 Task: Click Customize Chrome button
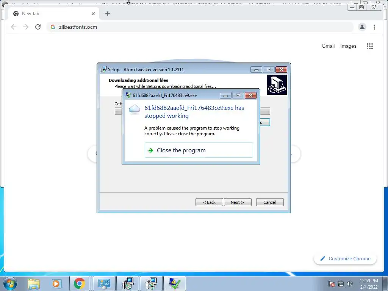(x=346, y=258)
